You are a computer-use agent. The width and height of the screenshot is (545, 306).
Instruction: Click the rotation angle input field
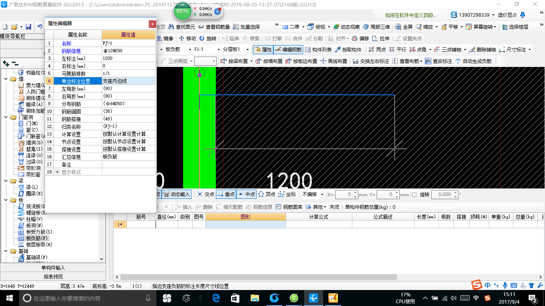pyautogui.click(x=444, y=194)
